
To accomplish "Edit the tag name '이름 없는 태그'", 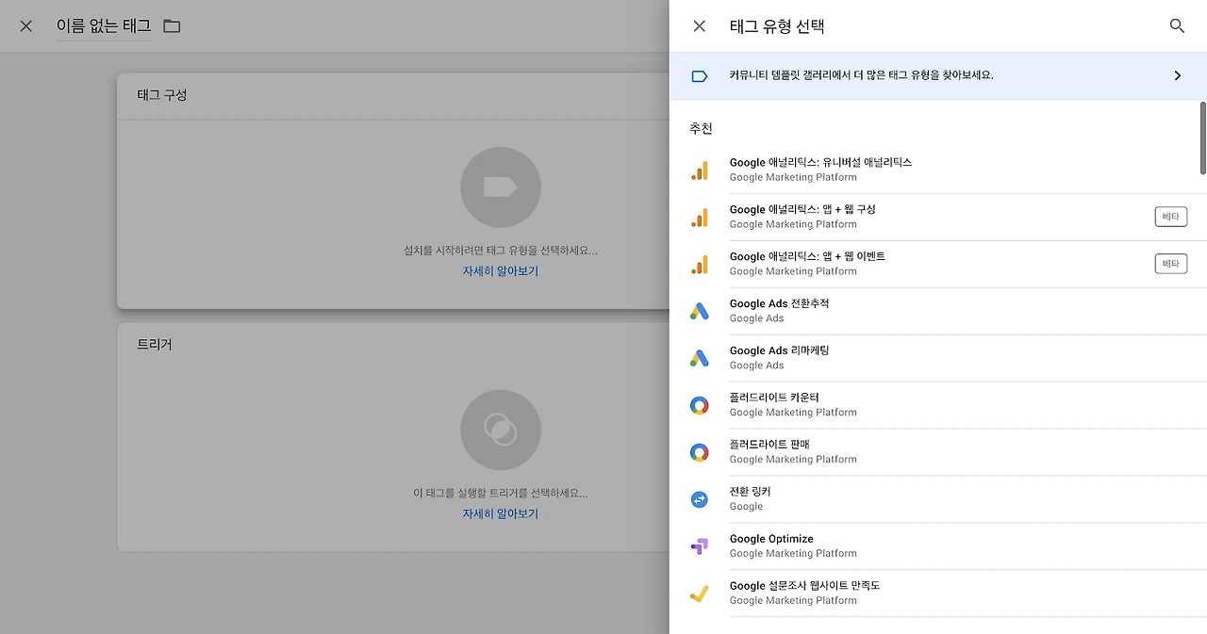I will [x=104, y=26].
